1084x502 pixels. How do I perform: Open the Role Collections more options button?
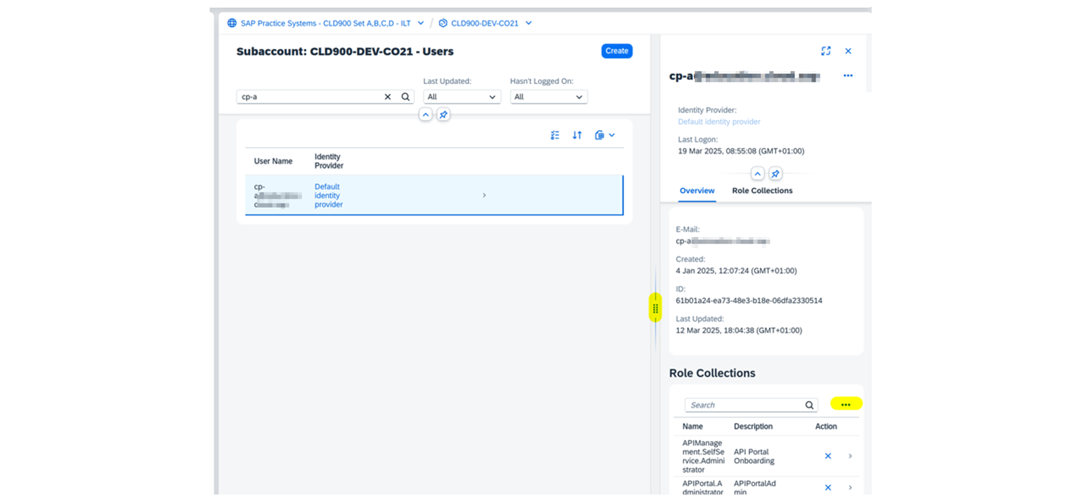click(846, 404)
